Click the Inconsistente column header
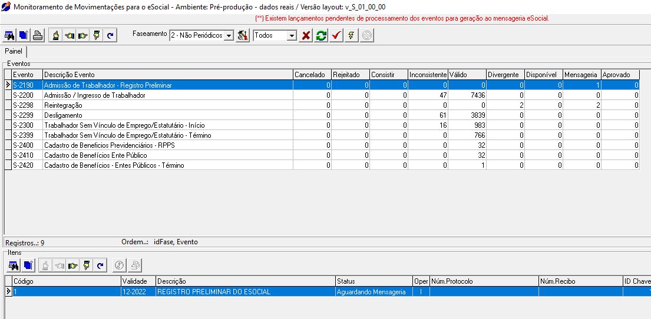This screenshot has height=319, width=651. [x=428, y=75]
